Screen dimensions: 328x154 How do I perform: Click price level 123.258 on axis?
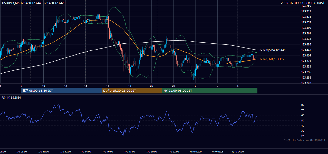(x=306, y=78)
